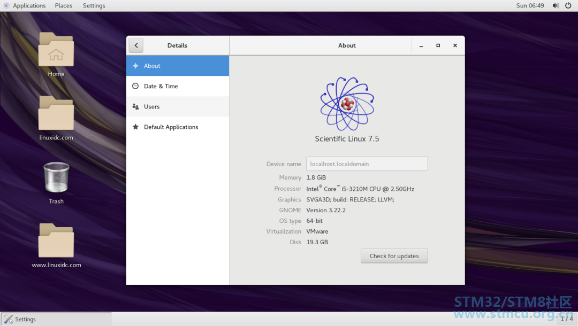Go back with the Details back arrow

(136, 45)
